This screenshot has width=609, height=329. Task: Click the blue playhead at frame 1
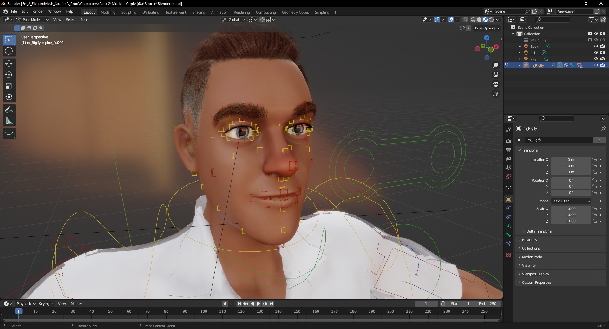pos(18,311)
